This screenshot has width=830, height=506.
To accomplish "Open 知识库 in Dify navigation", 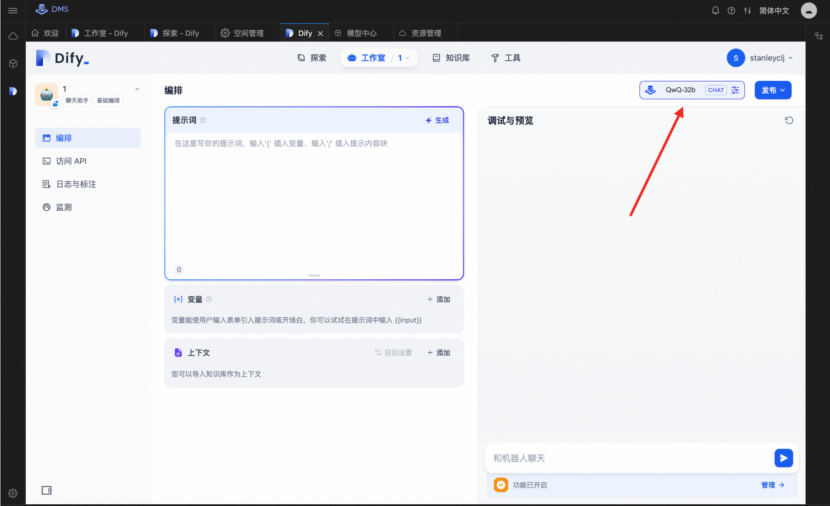I will pos(451,58).
